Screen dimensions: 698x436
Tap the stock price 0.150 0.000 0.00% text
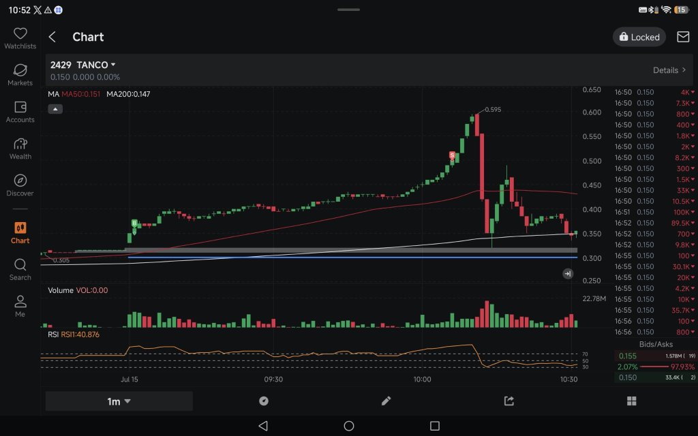click(85, 77)
